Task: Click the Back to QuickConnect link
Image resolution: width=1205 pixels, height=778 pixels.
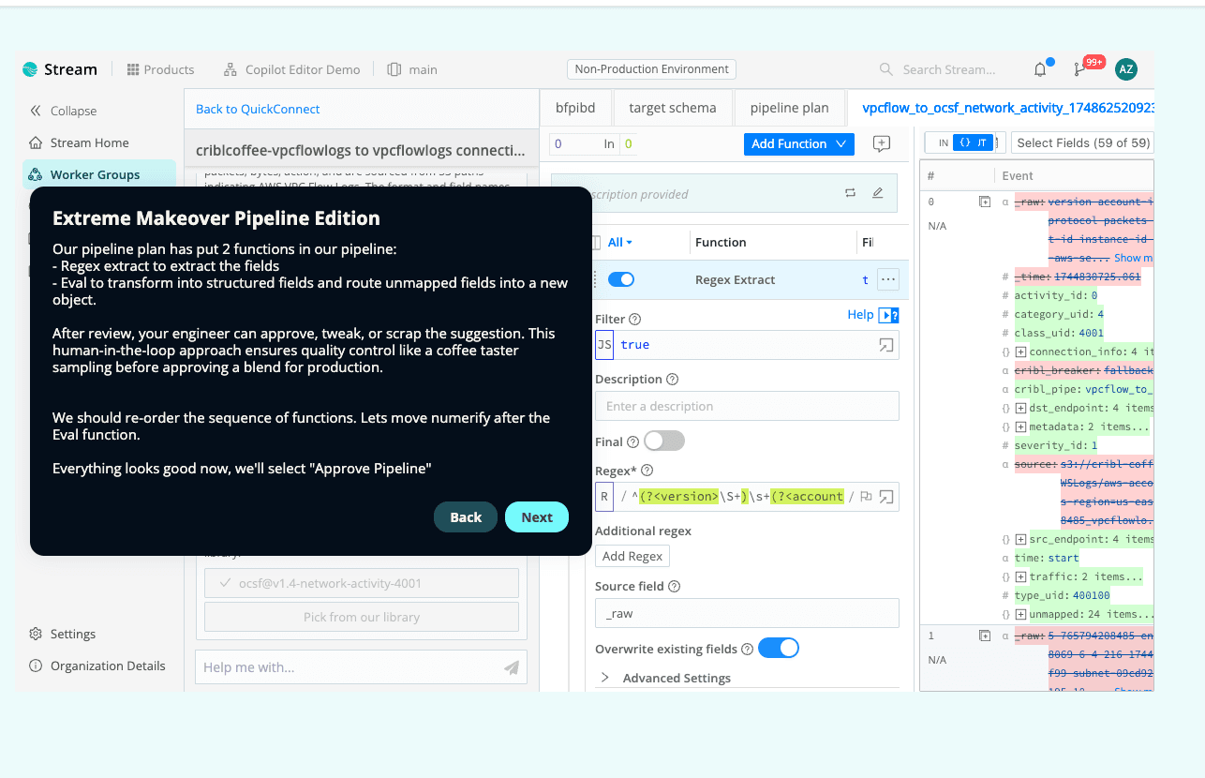Action: coord(257,109)
